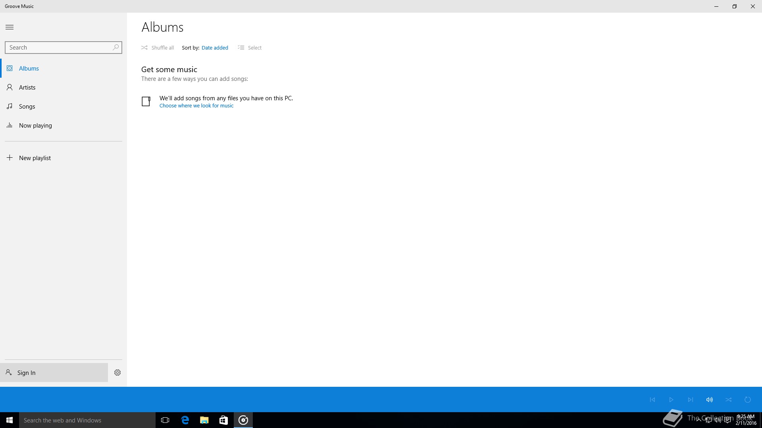Open the Windows Start menu
This screenshot has height=428, width=762.
[10, 420]
